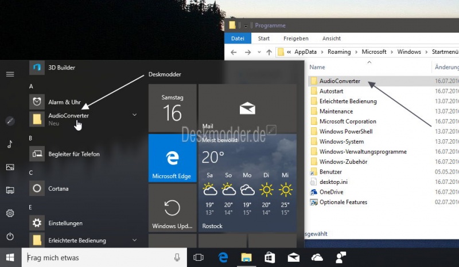This screenshot has height=267, width=459.
Task: Open the Mail tile
Action: pos(247,108)
